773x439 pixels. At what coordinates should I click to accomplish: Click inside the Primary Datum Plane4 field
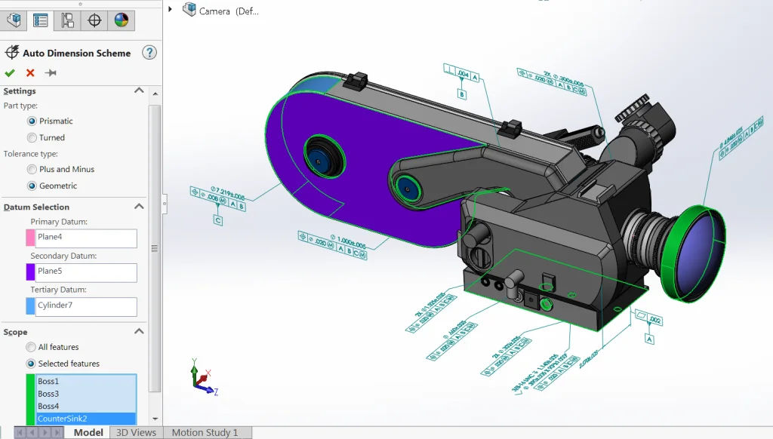pyautogui.click(x=85, y=238)
